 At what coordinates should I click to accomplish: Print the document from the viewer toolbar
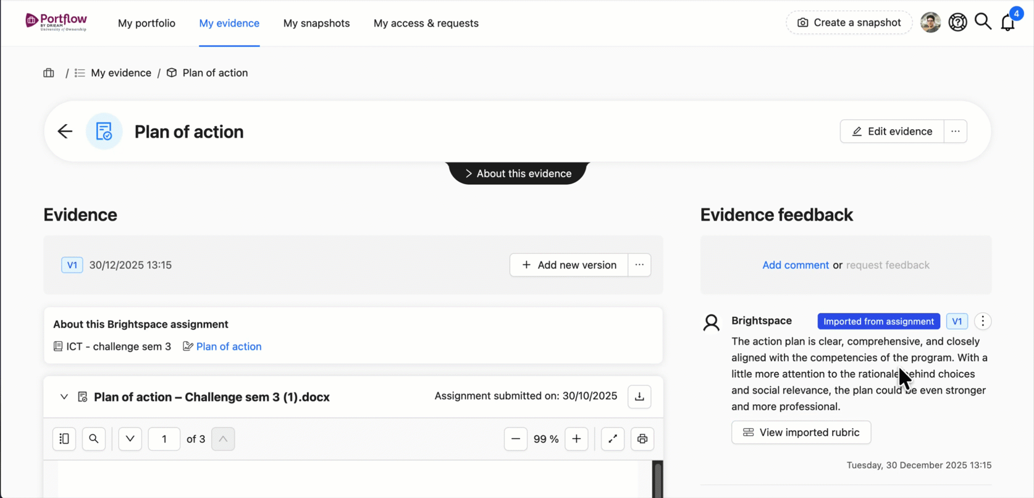(642, 439)
